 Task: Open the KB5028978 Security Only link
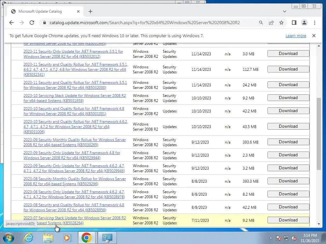[74, 194]
